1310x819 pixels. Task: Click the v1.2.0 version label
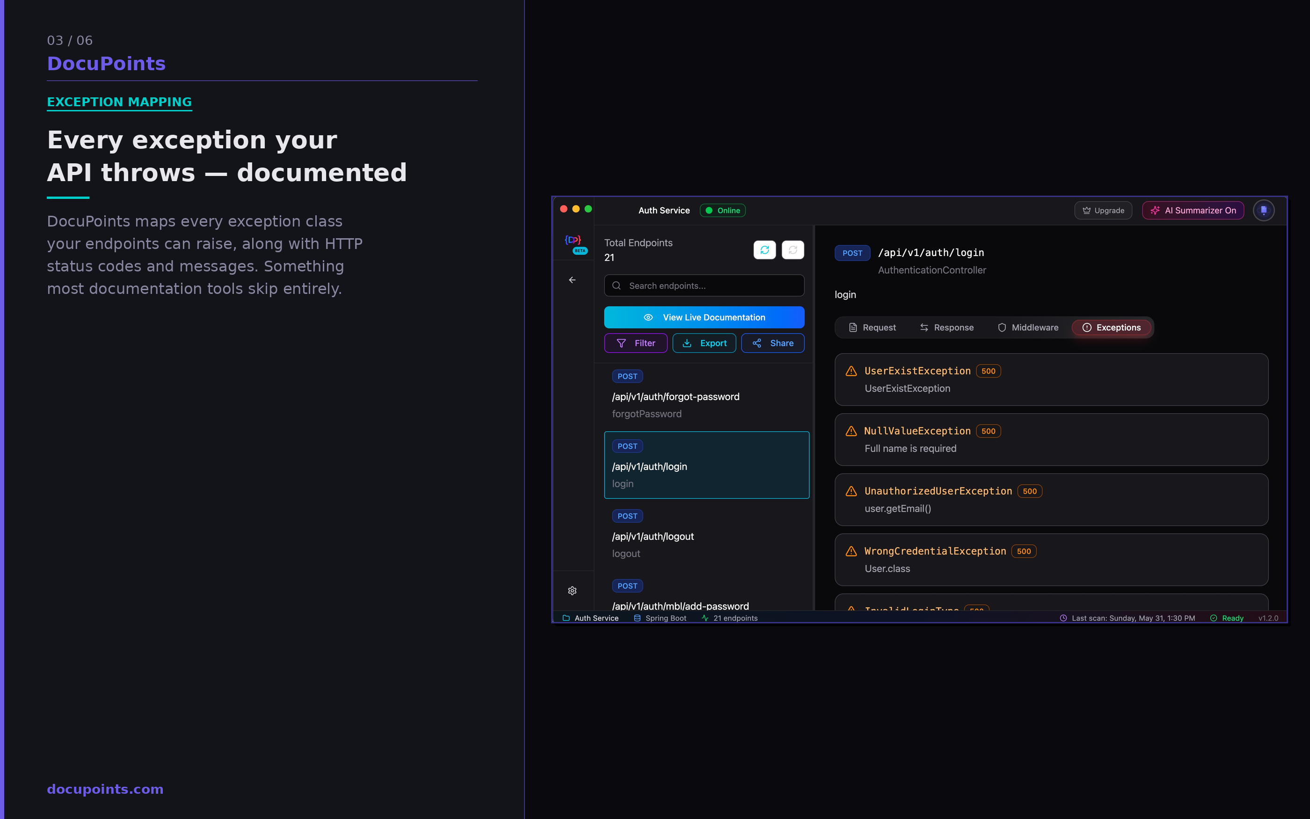pos(1268,618)
